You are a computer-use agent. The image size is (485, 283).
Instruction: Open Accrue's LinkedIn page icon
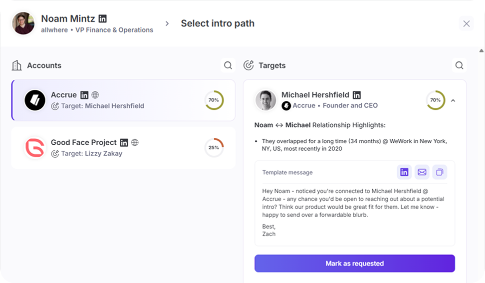[x=84, y=95]
